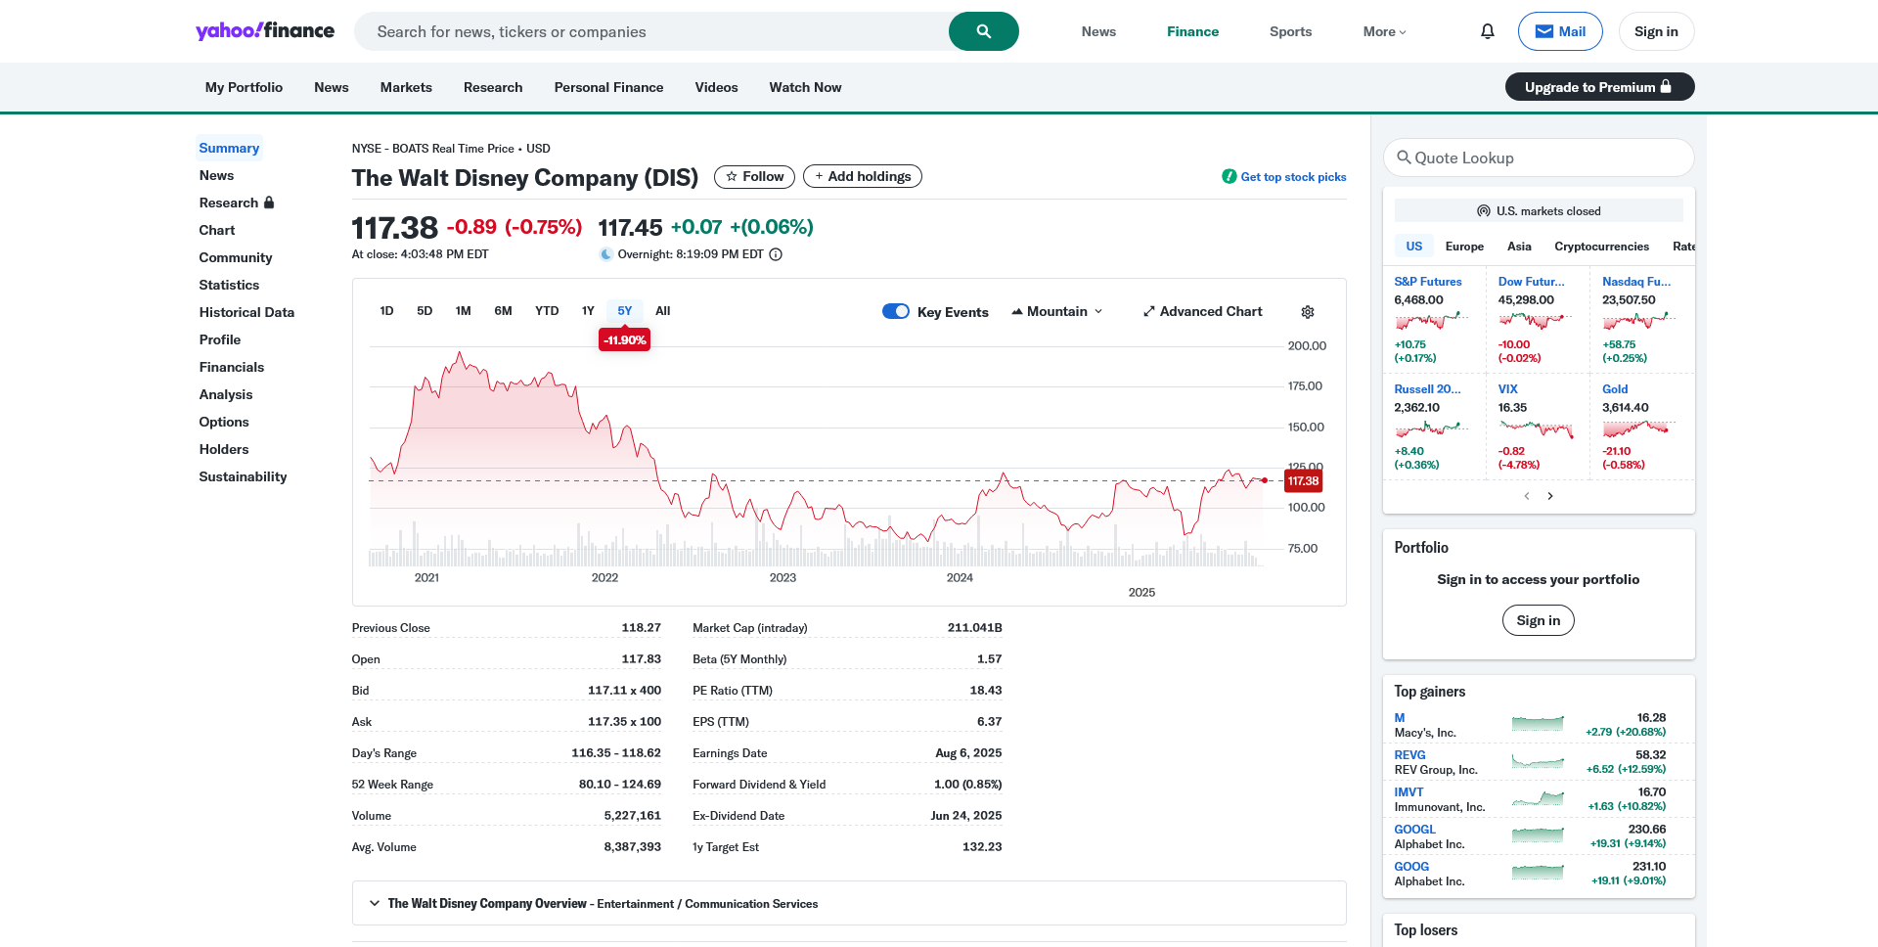Click the 52 Week Range value 80.10 - 124.69

tap(620, 785)
